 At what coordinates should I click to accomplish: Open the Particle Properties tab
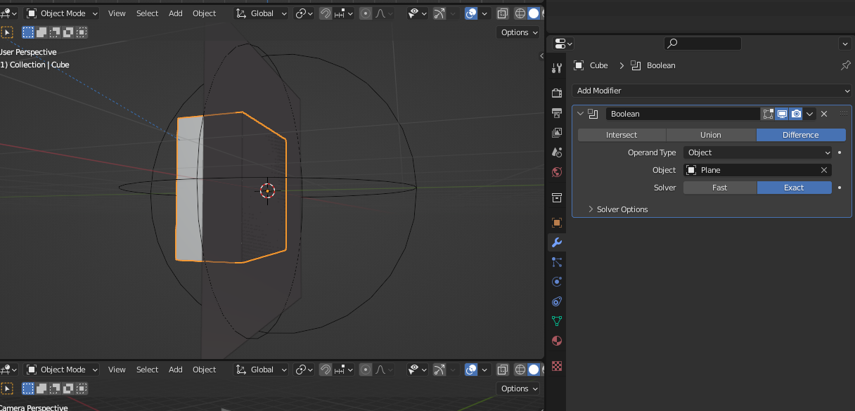tap(556, 262)
